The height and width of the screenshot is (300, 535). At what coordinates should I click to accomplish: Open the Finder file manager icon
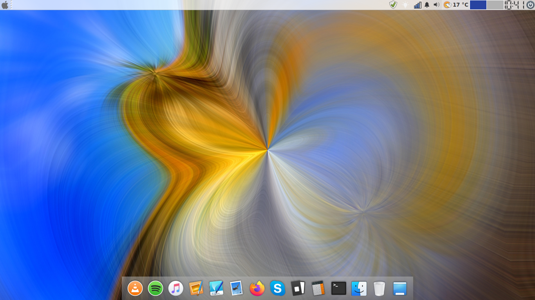tap(359, 289)
